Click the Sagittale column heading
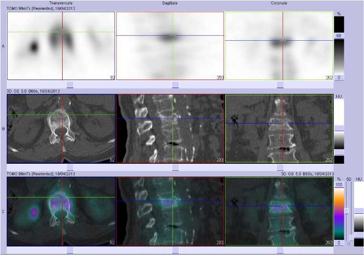The image size is (364, 255). [x=169, y=3]
